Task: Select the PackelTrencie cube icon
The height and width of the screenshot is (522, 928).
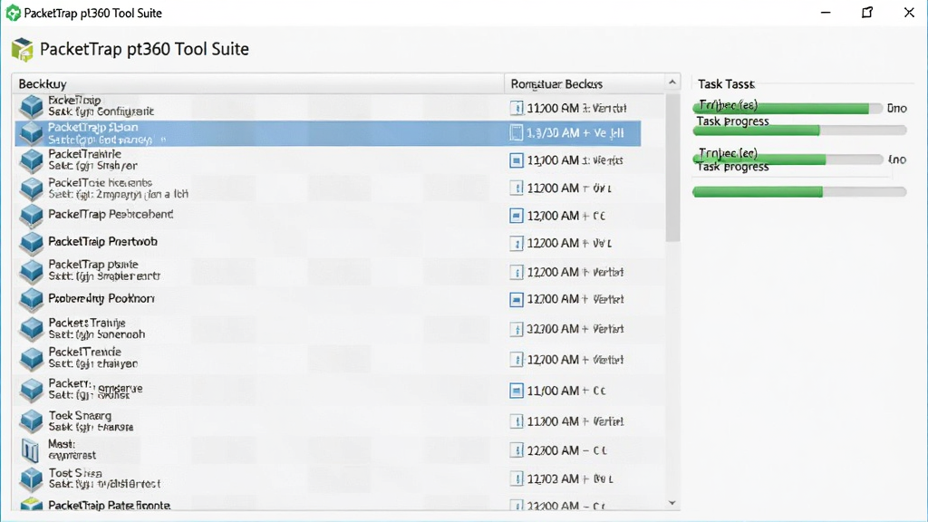Action: click(32, 359)
